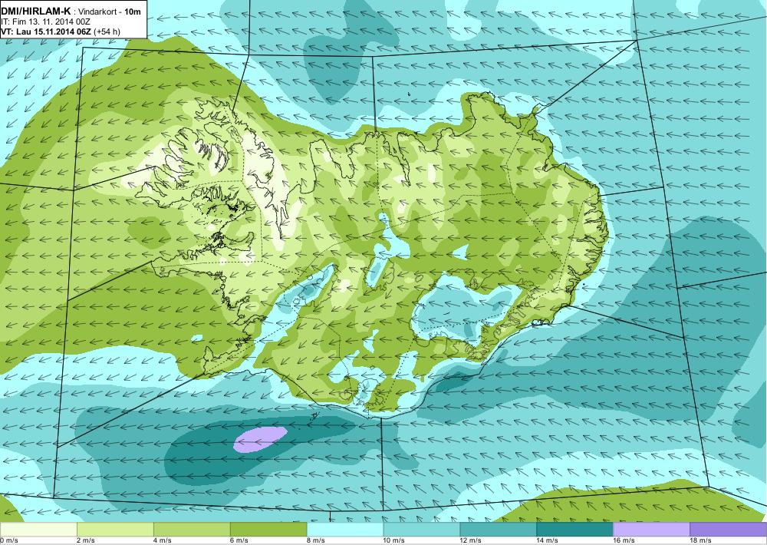
Task: Click the 'DMI/HIRLAM-K' model title
Action: pyautogui.click(x=36, y=11)
